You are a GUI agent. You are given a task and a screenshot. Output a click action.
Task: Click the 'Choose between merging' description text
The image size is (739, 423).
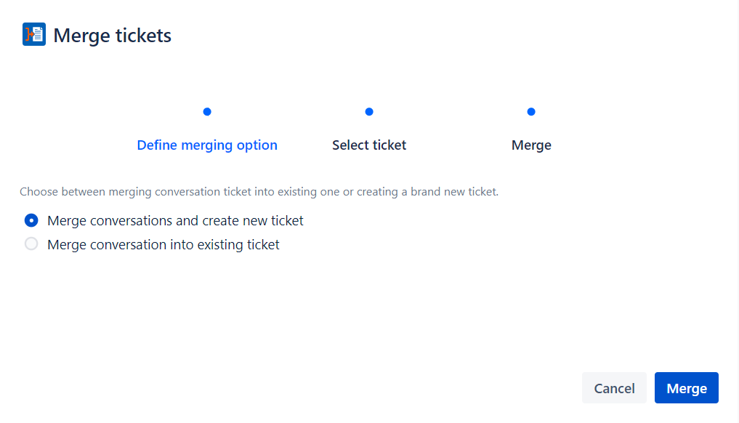tap(259, 192)
